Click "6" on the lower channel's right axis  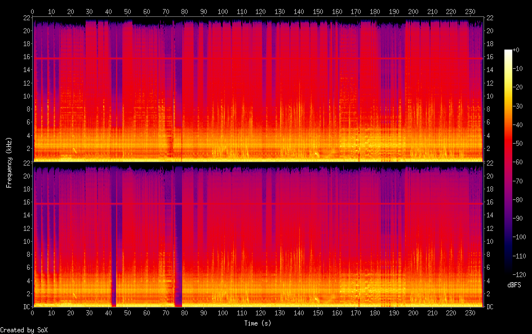coord(488,268)
